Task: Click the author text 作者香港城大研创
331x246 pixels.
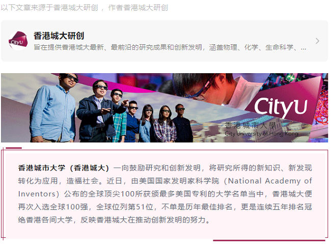Action: (x=138, y=8)
